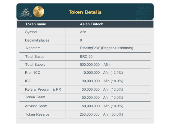The height and width of the screenshot is (126, 170).
Task: Click the Total Based label
Action: pyautogui.click(x=35, y=57)
